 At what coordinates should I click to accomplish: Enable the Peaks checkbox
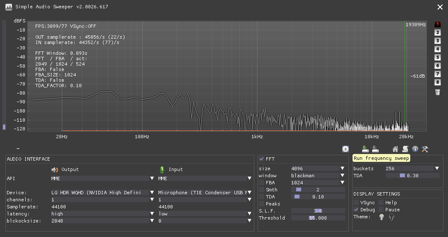pyautogui.click(x=262, y=204)
